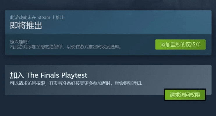216x116 pixels.
Task: Select the 此游戏尚未在 Steam 上推出 notice text
Action: click(x=37, y=17)
